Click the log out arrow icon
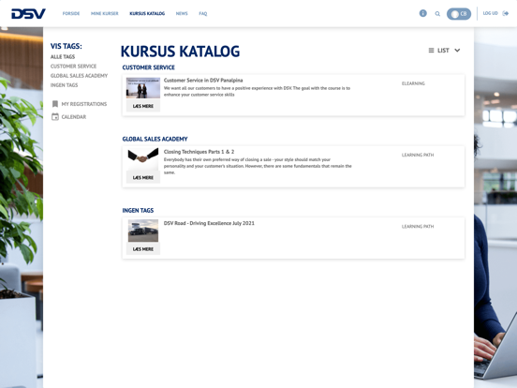This screenshot has width=517, height=388. tap(505, 13)
